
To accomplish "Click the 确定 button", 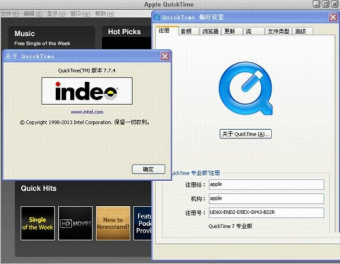I will [x=149, y=169].
